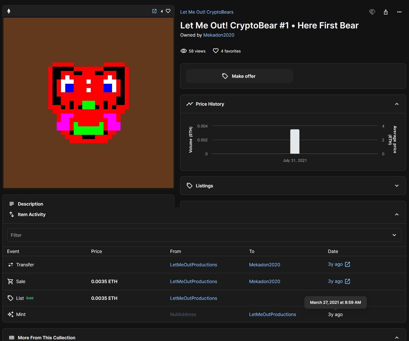409x341 pixels.
Task: Click the Ethereum chain icon above image
Action: (x=9, y=11)
